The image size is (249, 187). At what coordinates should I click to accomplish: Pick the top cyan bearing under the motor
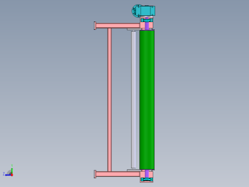(147, 20)
